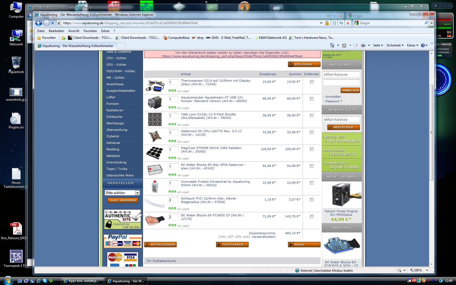Click the quantity field for Schlauch PVC
The width and height of the screenshot is (456, 285).
click(x=173, y=200)
